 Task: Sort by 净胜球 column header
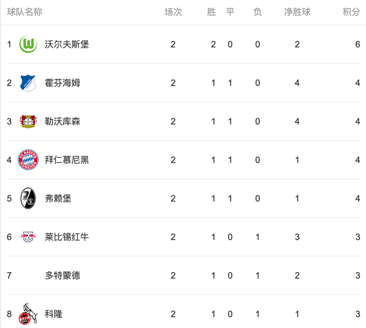coord(297,12)
